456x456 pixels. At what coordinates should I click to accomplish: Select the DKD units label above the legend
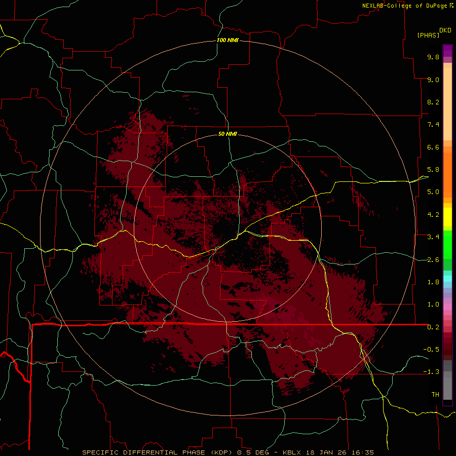(445, 30)
